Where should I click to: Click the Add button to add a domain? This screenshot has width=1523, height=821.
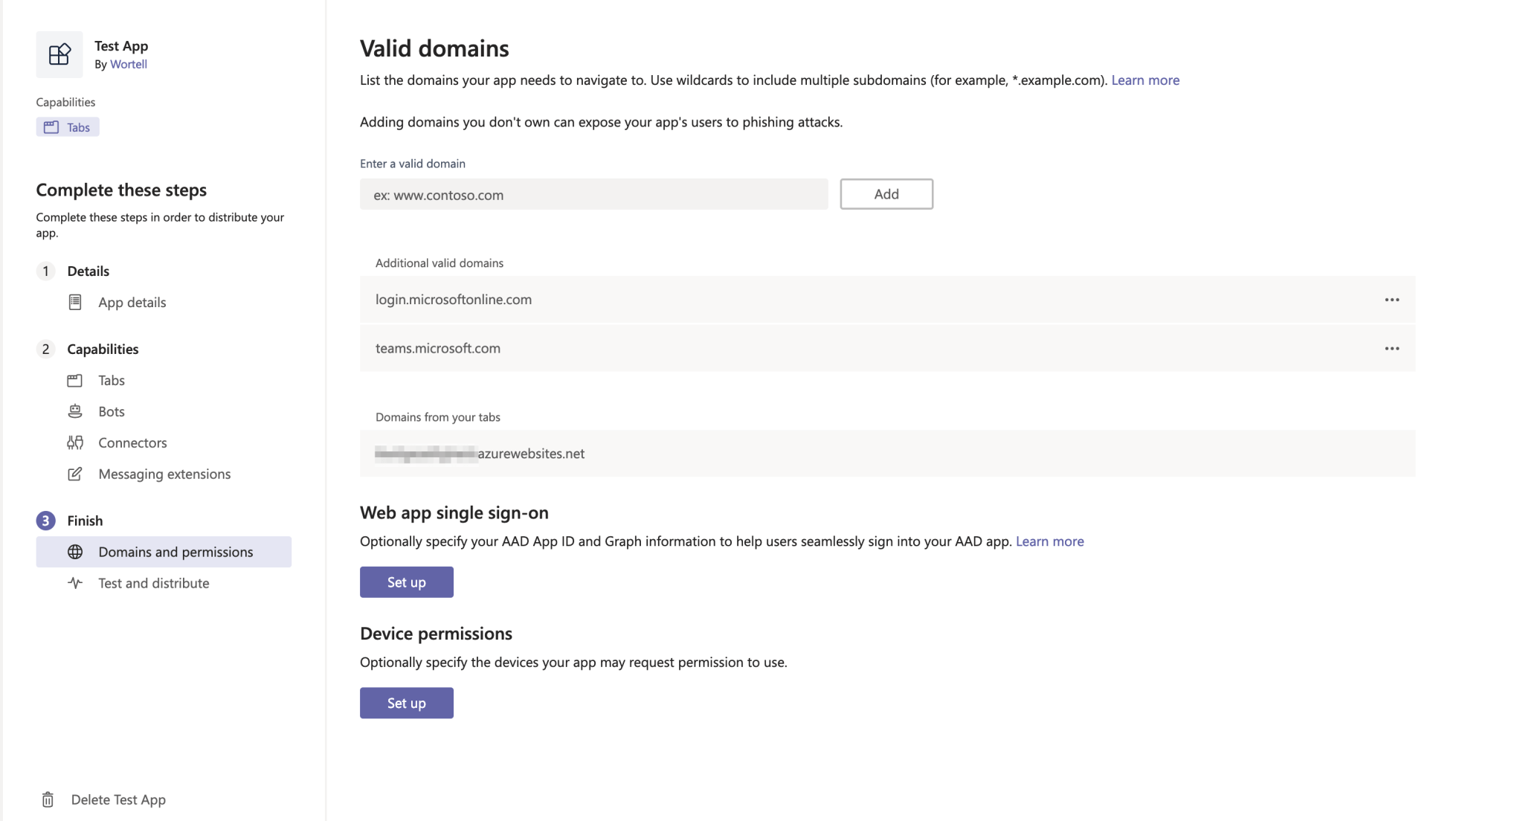(x=886, y=193)
